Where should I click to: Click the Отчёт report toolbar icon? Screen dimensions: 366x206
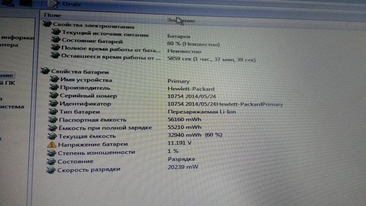tap(53, 4)
